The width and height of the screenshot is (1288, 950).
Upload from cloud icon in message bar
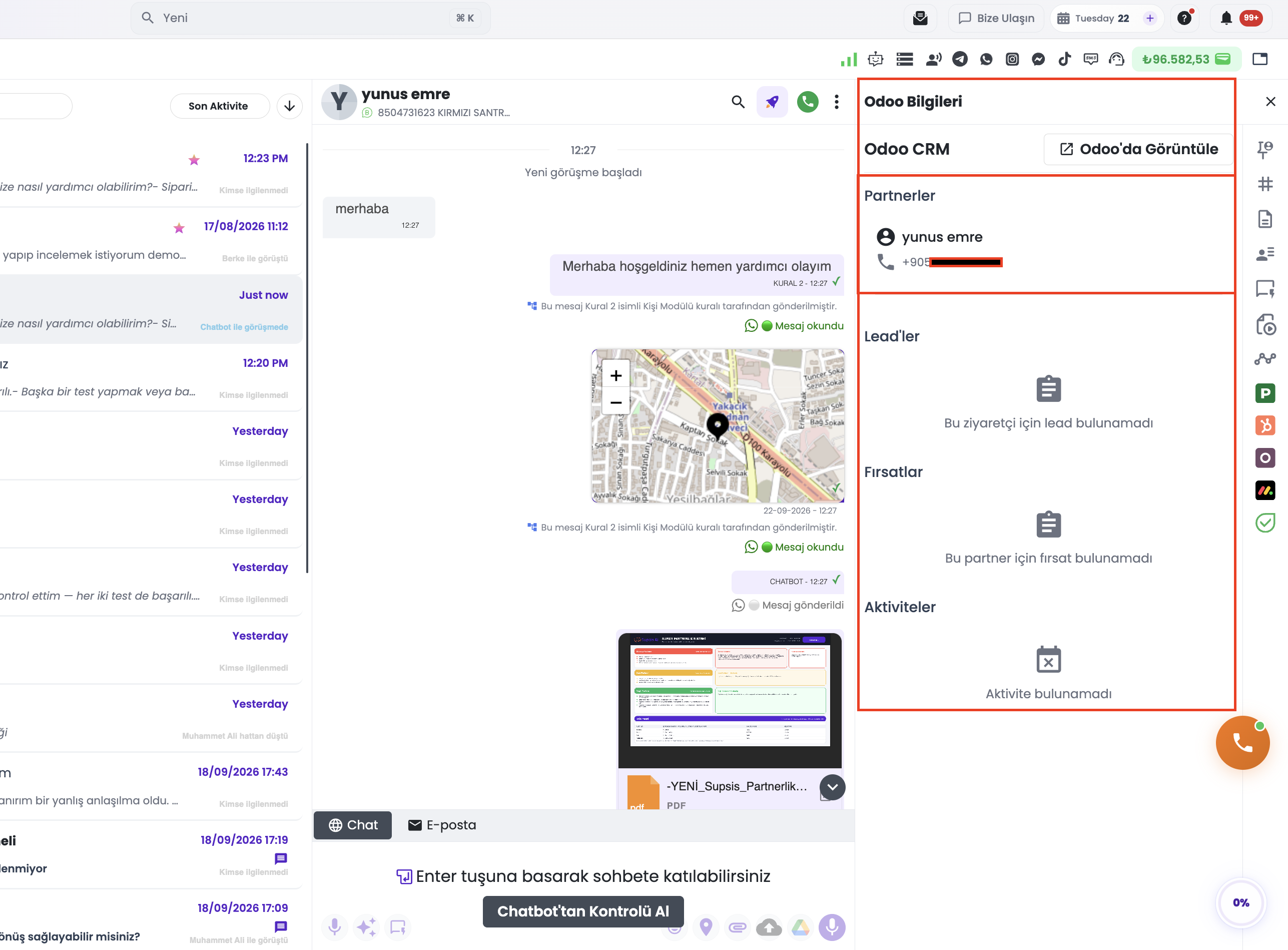click(769, 927)
